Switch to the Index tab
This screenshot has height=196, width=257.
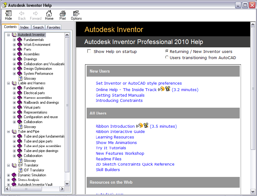coord(24,27)
